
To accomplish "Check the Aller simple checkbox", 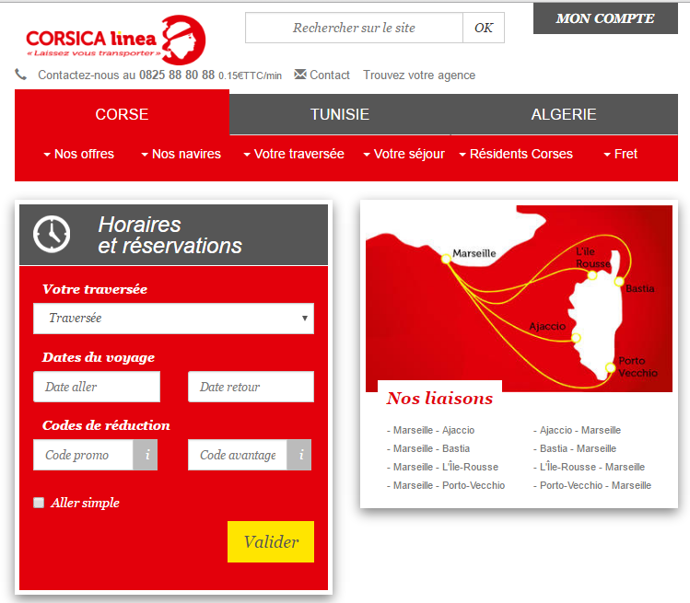I will [x=39, y=503].
